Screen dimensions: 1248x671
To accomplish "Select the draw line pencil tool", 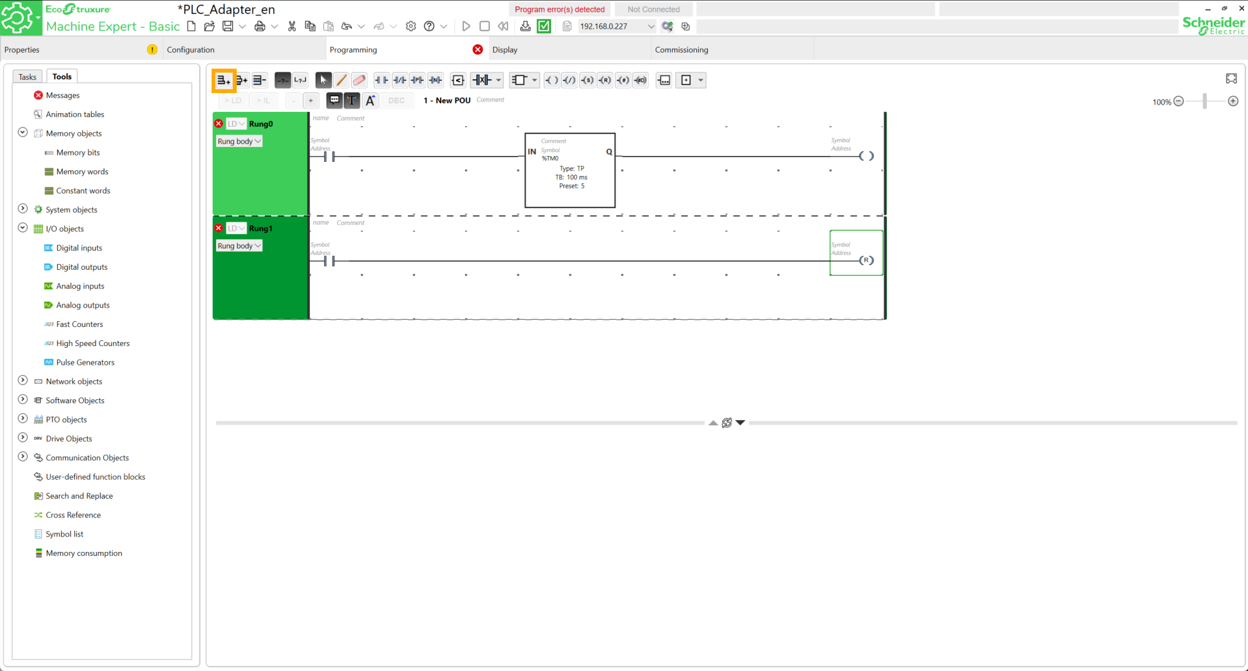I will click(341, 80).
